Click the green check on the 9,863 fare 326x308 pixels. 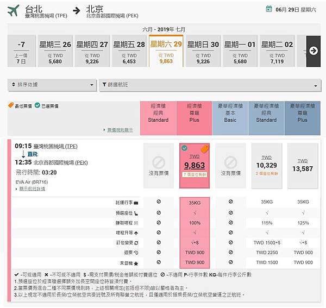point(184,148)
